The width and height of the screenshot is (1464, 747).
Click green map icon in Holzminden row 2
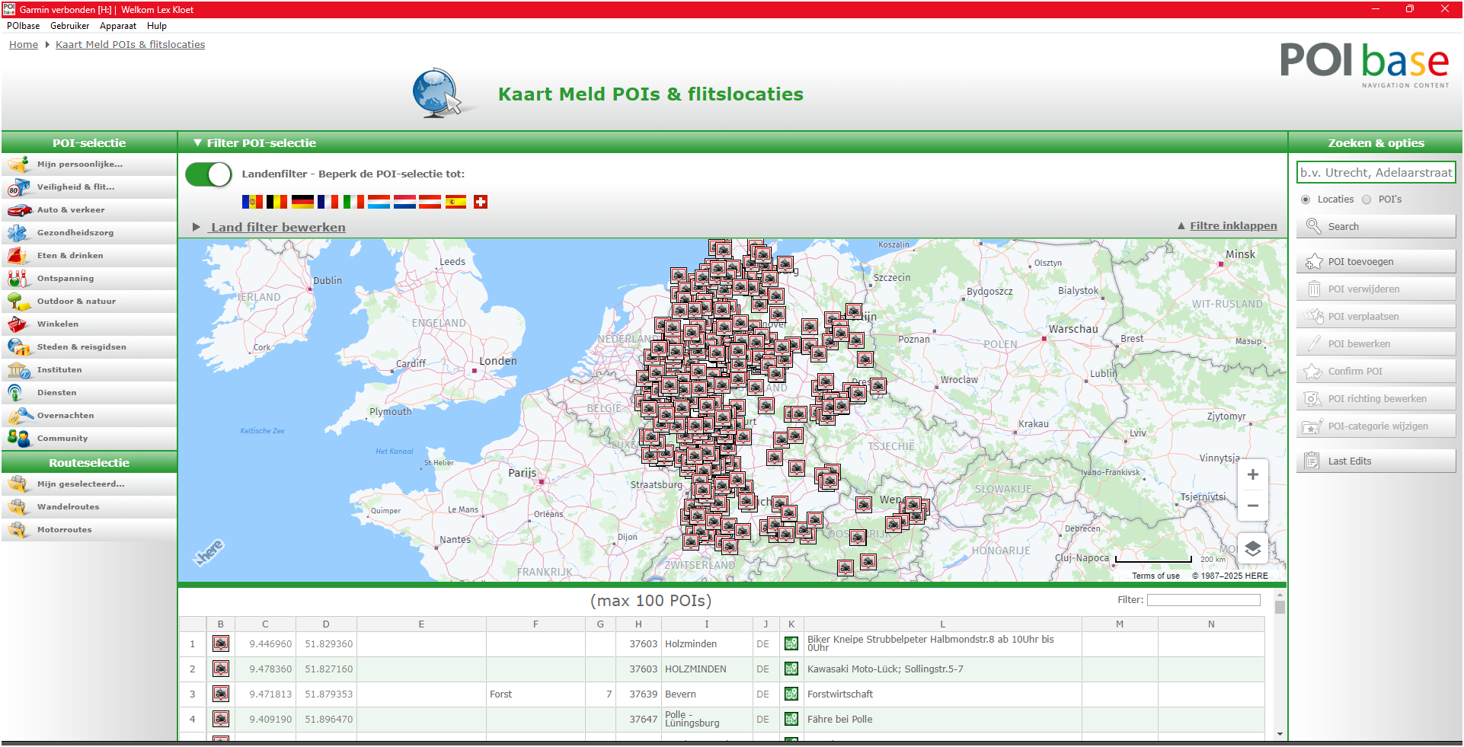(x=791, y=669)
